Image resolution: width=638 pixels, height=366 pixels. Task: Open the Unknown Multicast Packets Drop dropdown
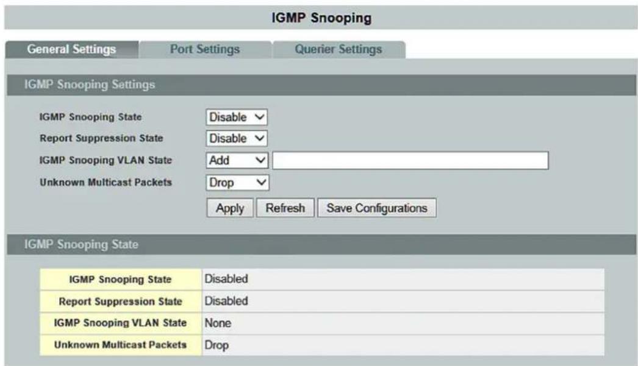pyautogui.click(x=237, y=182)
